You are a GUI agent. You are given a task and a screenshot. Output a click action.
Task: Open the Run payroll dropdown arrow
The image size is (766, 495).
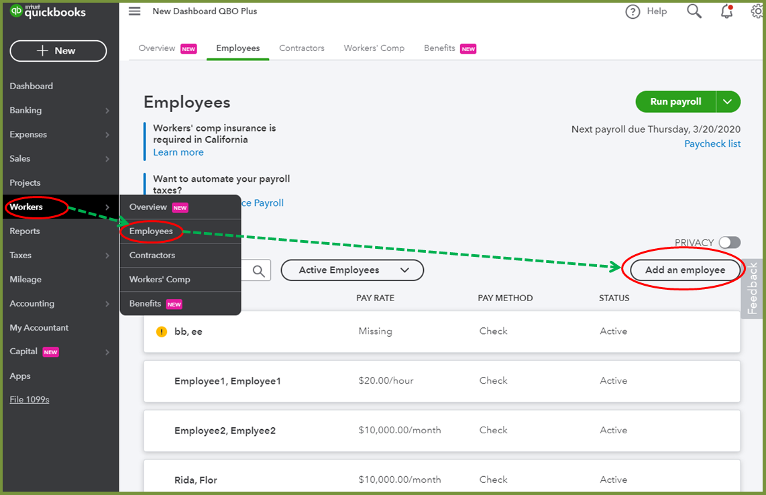click(728, 102)
